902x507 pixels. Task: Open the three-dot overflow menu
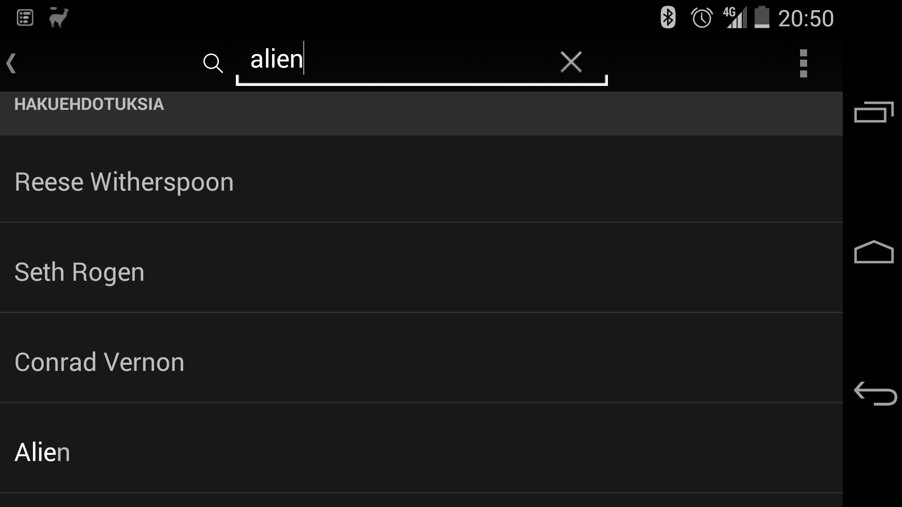803,63
